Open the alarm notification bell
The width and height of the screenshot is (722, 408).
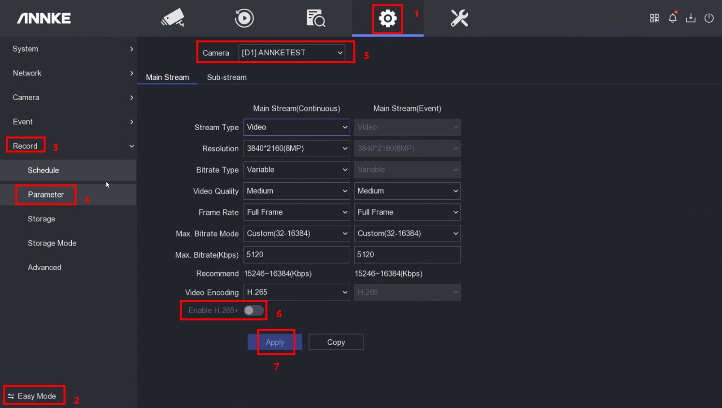click(x=673, y=18)
